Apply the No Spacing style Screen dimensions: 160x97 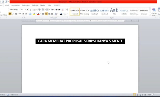(x=85, y=12)
